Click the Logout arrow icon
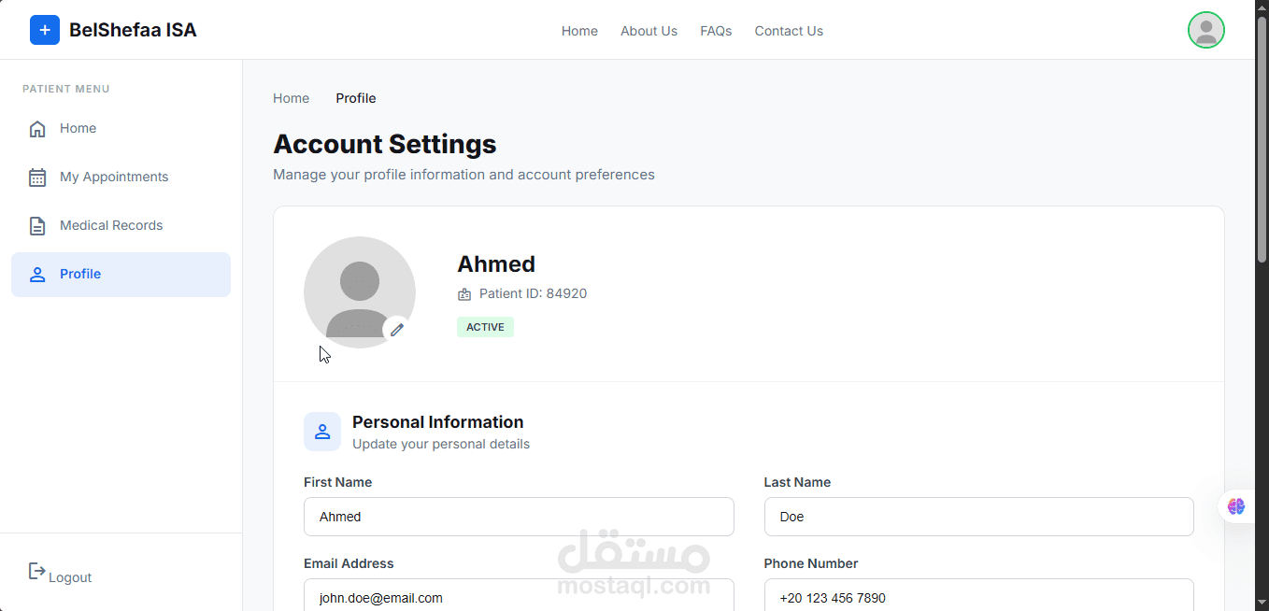Viewport: 1269px width, 611px height. click(36, 571)
